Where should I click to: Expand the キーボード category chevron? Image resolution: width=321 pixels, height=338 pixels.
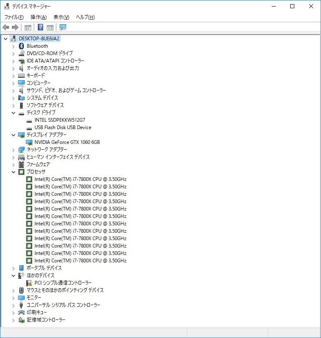click(13, 76)
